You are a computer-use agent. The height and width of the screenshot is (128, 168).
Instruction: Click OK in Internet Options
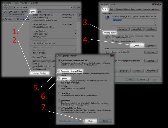[x=131, y=80]
